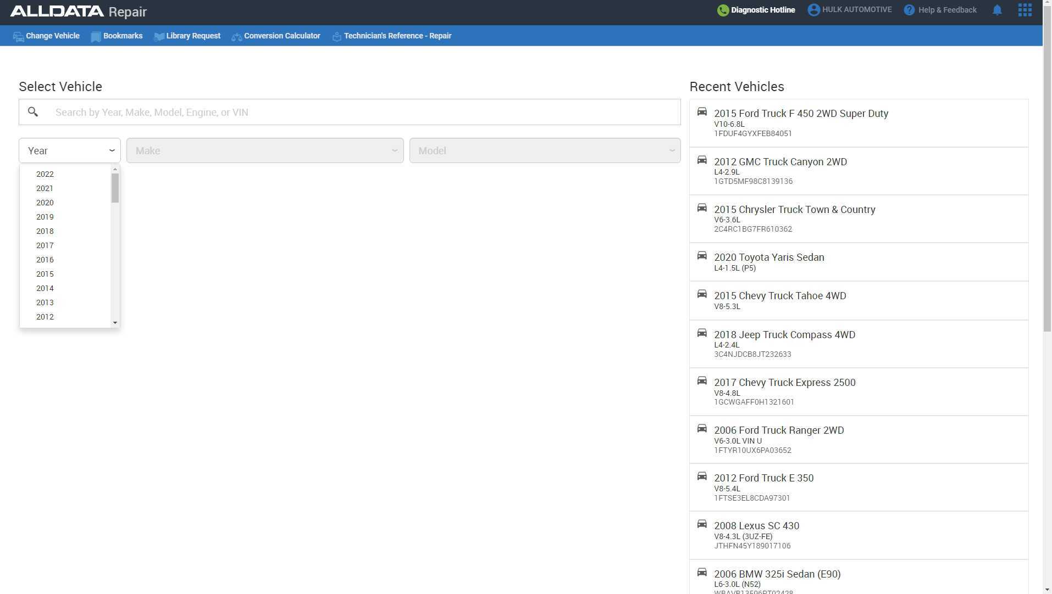Viewport: 1052px width, 594px height.
Task: Click car icon beside 2006 BMW 325i
Action: point(702,573)
